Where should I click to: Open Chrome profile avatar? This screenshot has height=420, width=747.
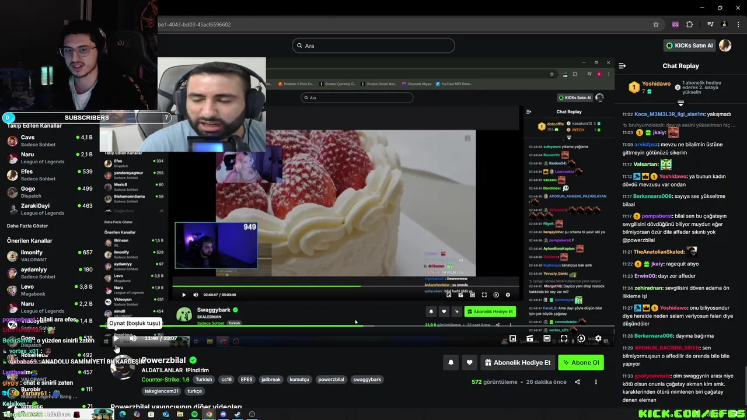724,24
